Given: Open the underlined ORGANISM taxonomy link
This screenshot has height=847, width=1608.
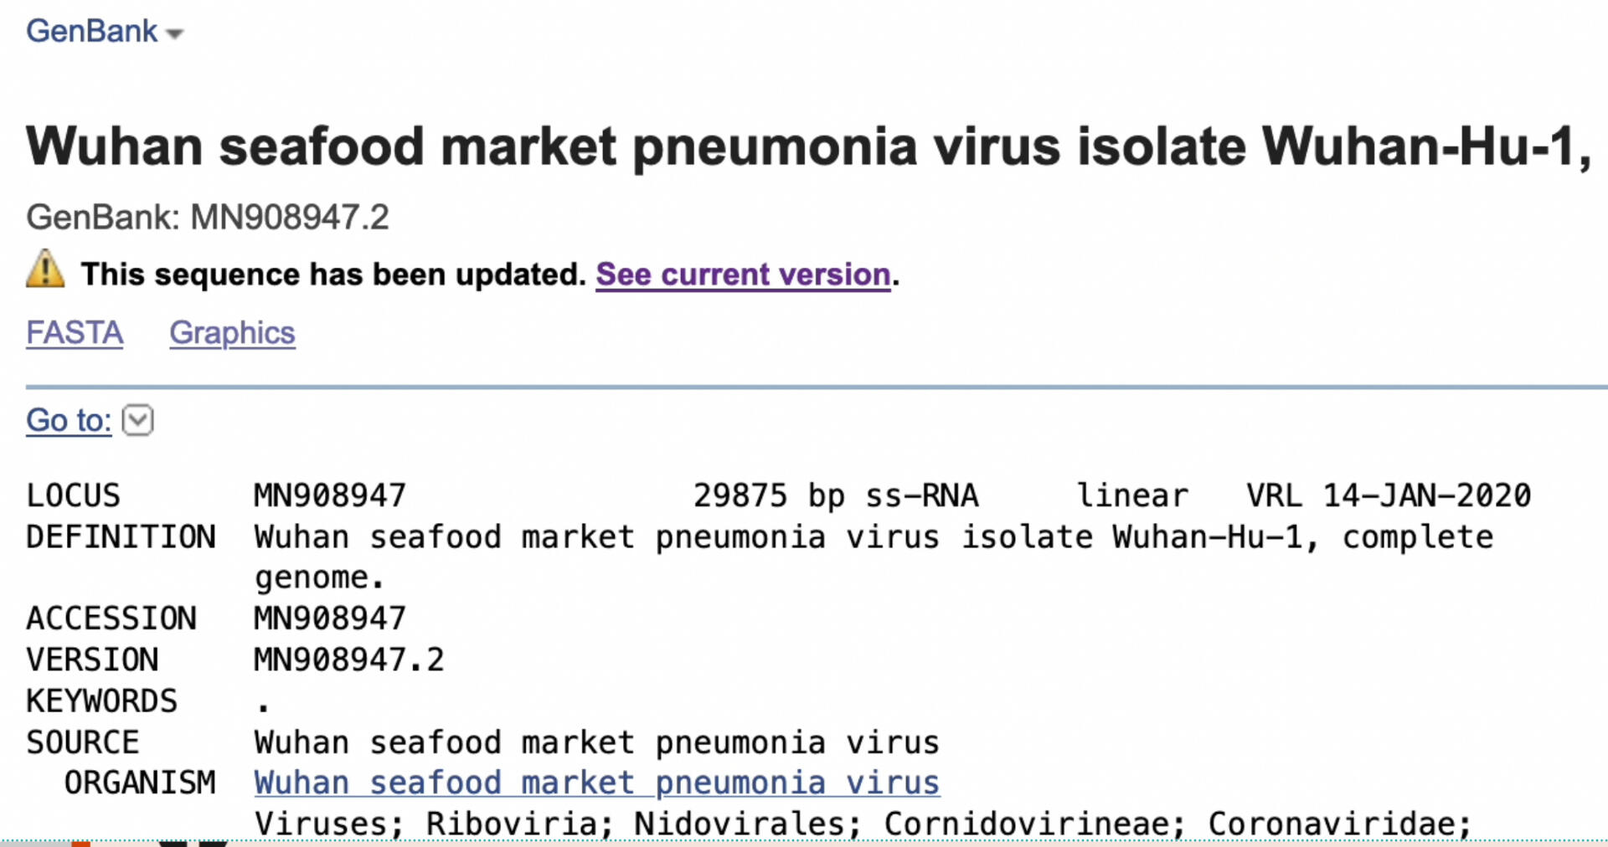Looking at the screenshot, I should pos(596,783).
